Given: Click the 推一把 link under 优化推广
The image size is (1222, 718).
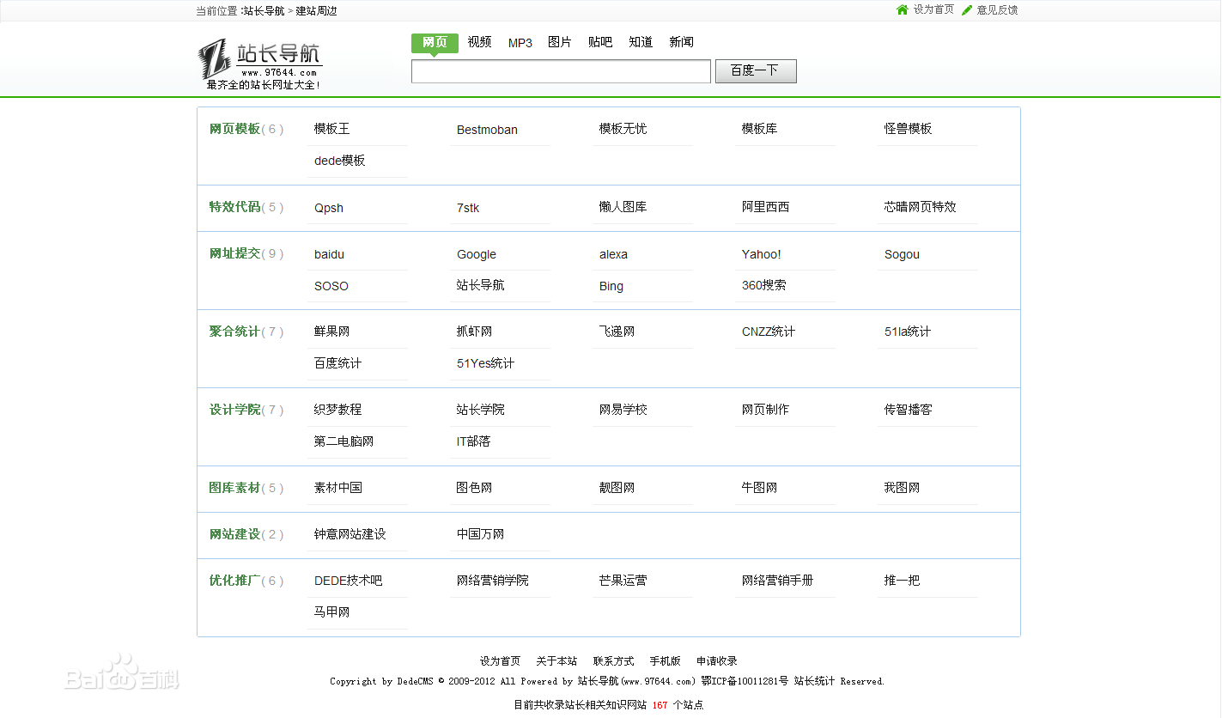Looking at the screenshot, I should [899, 581].
